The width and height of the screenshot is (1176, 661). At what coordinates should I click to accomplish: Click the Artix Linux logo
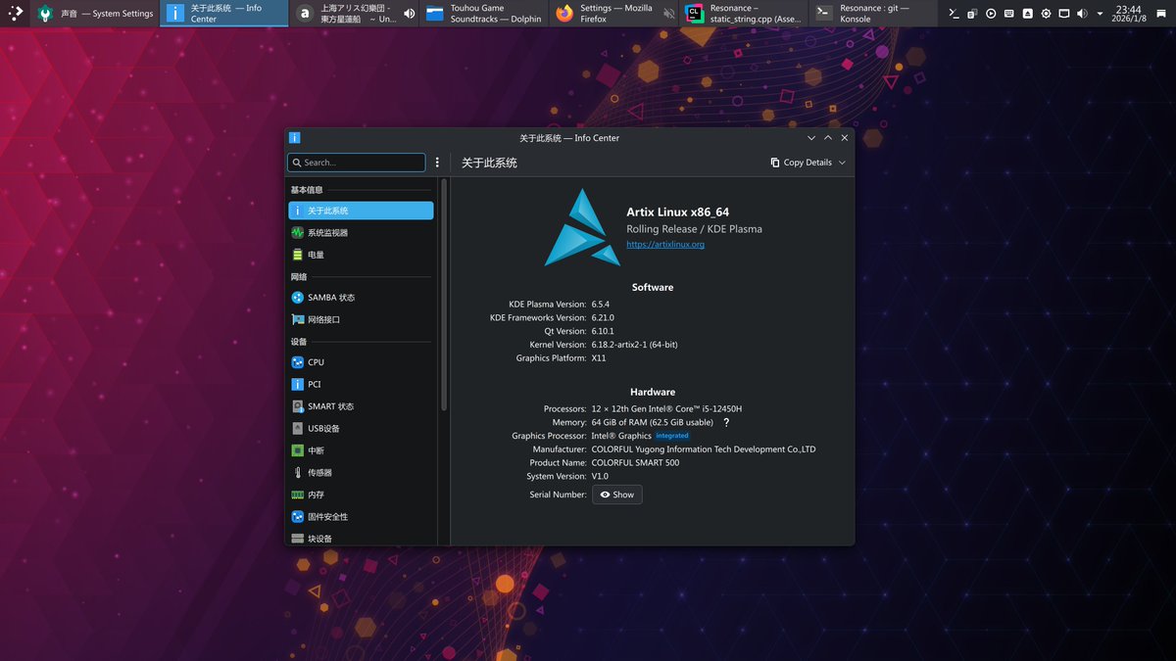582,227
